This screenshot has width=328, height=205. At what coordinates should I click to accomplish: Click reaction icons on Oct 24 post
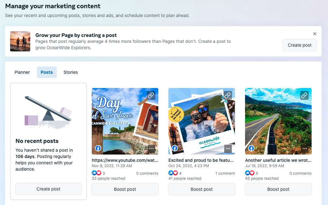[173, 173]
